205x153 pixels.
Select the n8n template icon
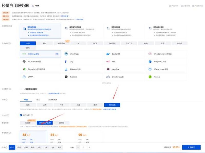pos(108,61)
